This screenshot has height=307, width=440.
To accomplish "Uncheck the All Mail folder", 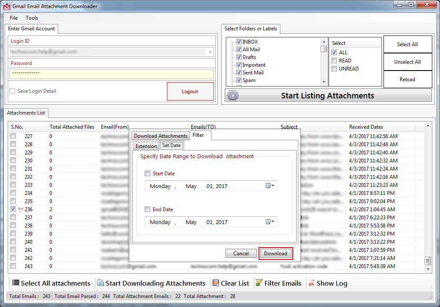I will (239, 49).
